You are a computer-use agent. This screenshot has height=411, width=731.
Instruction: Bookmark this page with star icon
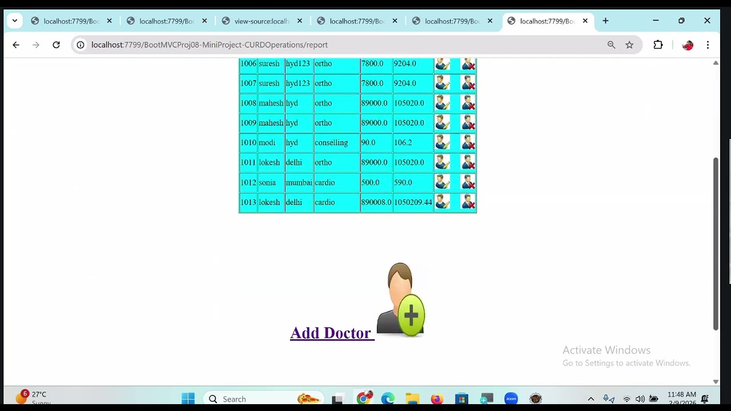point(629,45)
